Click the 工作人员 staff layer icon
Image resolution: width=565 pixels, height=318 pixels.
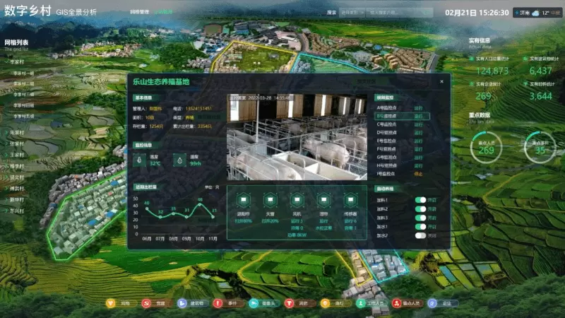click(361, 303)
